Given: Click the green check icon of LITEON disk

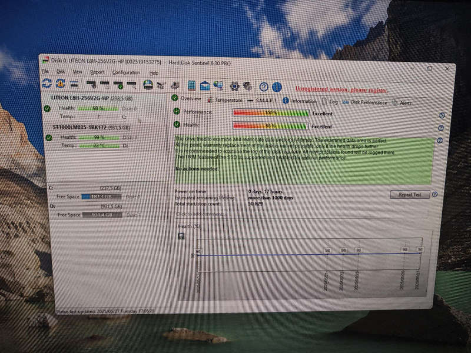Looking at the screenshot, I should click(47, 109).
